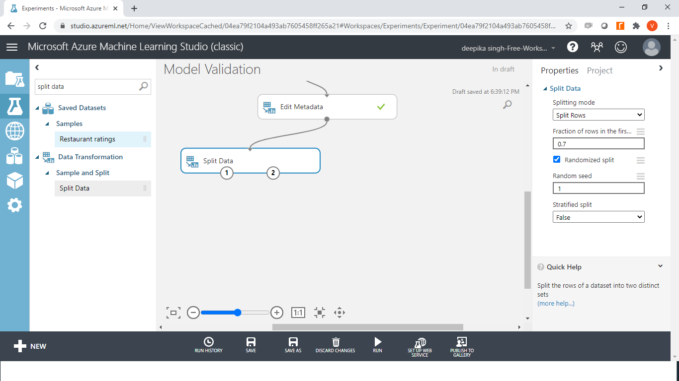679x381 pixels.
Task: Reload the page in Chrome
Action: (43, 26)
